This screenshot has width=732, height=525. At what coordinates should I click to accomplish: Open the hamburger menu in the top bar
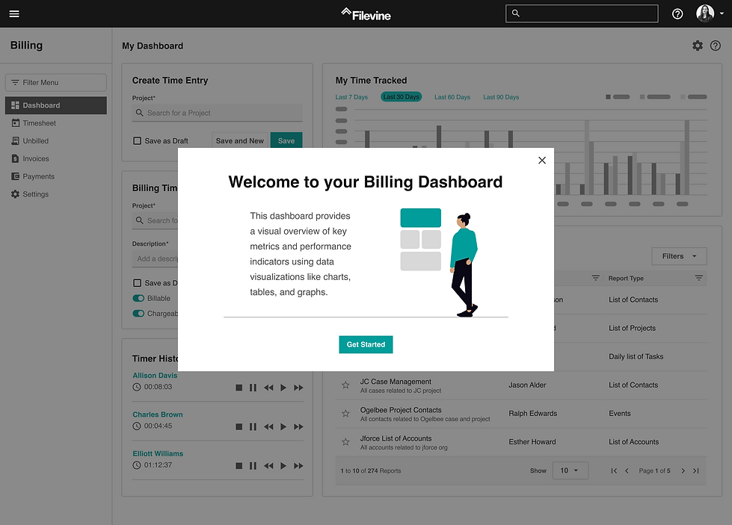14,13
